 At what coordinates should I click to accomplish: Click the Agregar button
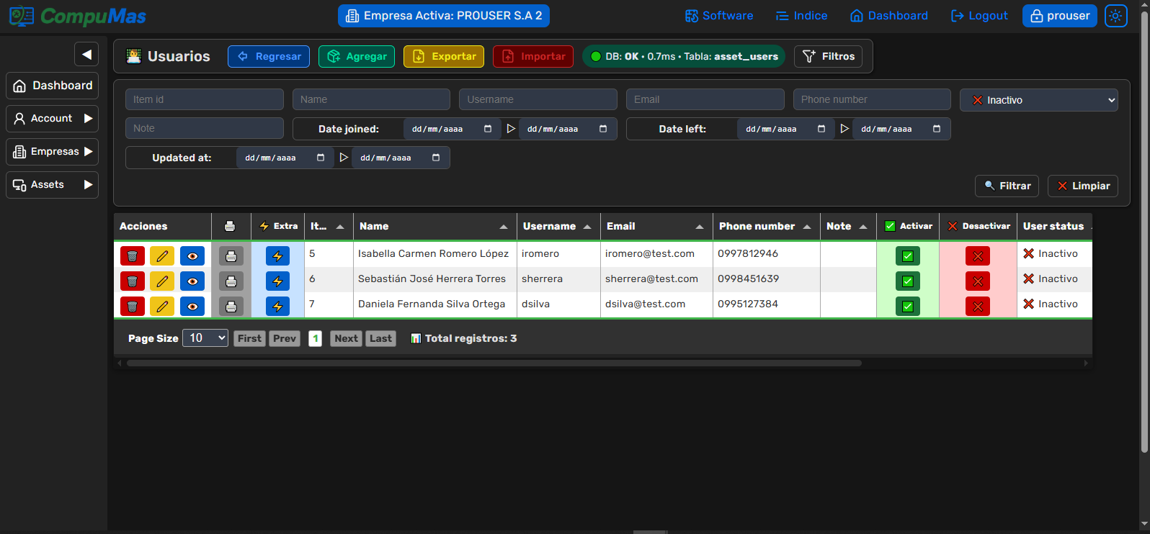(357, 56)
